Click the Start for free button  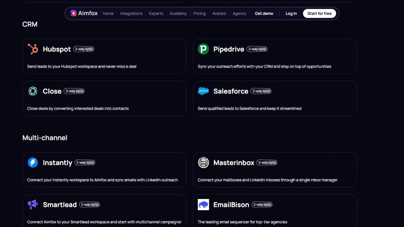point(319,13)
